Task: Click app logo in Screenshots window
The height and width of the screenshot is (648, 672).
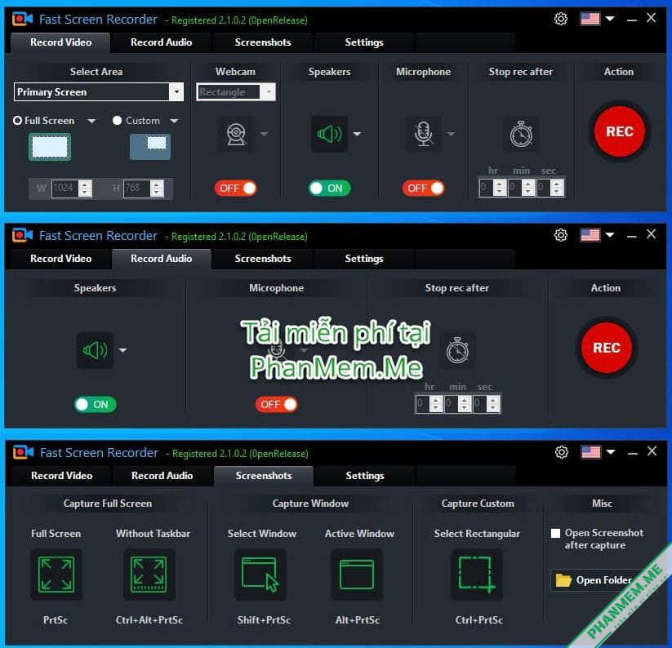Action: coord(23,452)
